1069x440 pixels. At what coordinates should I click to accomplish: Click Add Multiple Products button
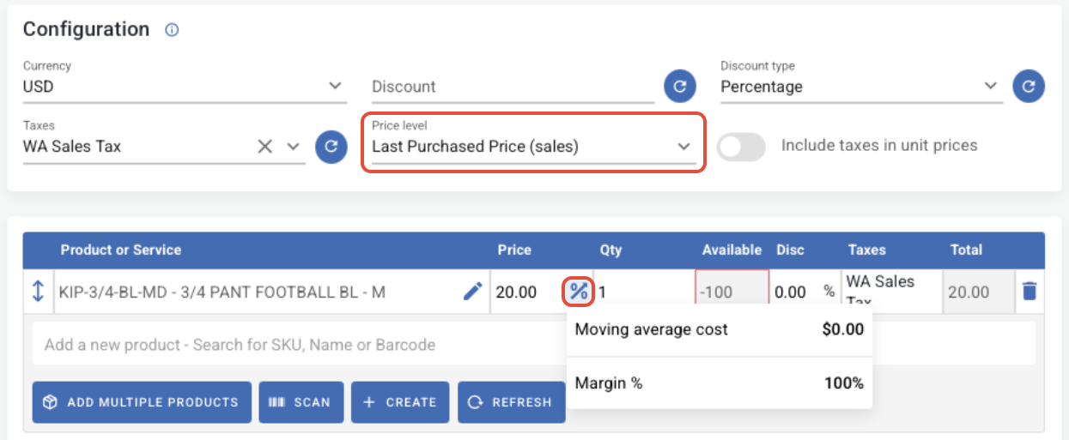point(142,402)
